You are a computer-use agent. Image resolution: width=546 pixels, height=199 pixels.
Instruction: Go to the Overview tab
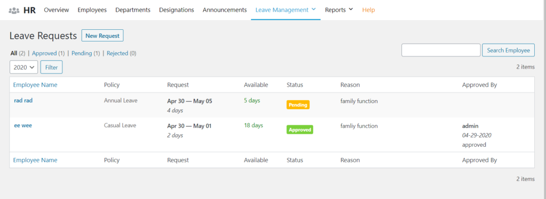(57, 10)
